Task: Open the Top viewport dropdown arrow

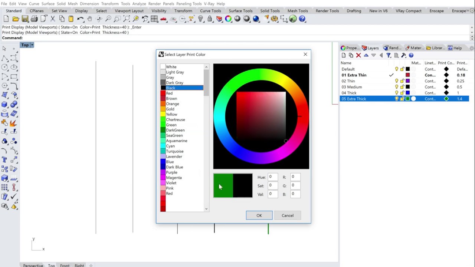Action: [x=32, y=45]
